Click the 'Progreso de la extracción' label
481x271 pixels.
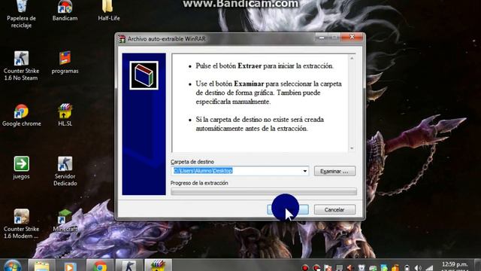pos(199,183)
